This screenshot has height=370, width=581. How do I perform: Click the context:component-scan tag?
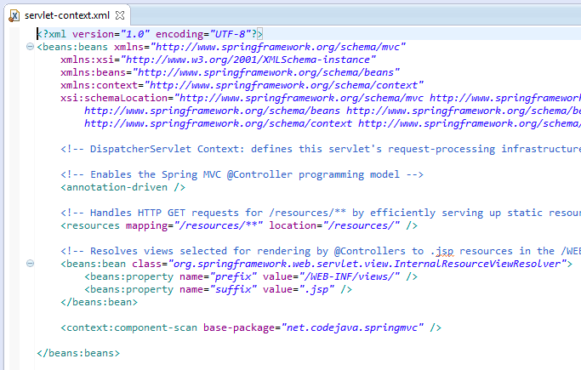251,327
